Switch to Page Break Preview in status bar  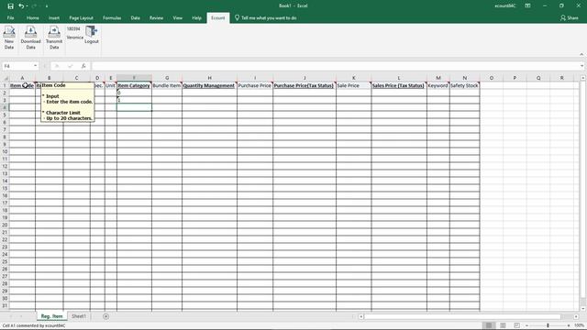point(516,325)
